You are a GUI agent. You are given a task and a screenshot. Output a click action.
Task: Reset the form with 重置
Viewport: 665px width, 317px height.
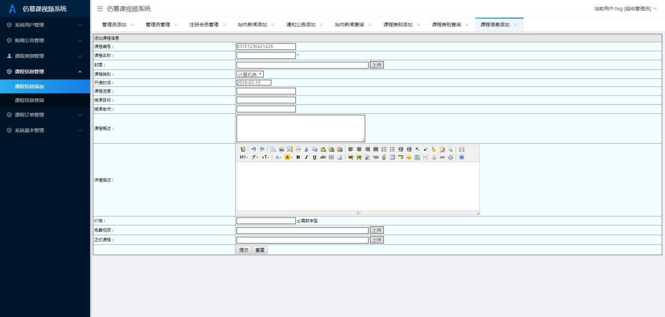point(260,250)
